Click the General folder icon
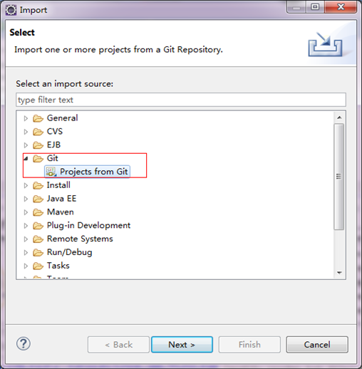 tap(38, 118)
